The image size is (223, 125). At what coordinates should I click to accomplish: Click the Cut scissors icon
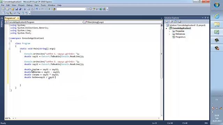pos(25,9)
